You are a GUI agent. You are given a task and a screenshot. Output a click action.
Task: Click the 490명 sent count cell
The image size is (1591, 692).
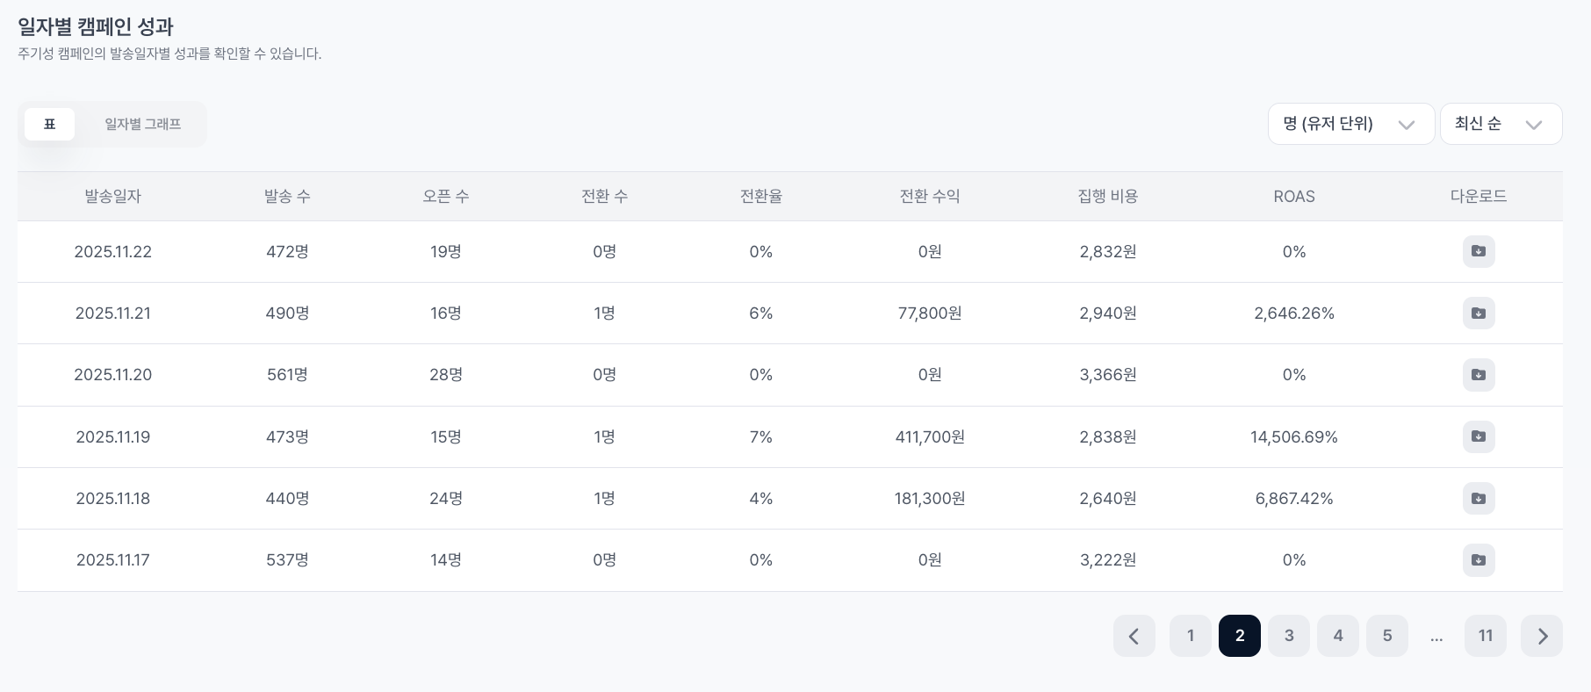(287, 314)
